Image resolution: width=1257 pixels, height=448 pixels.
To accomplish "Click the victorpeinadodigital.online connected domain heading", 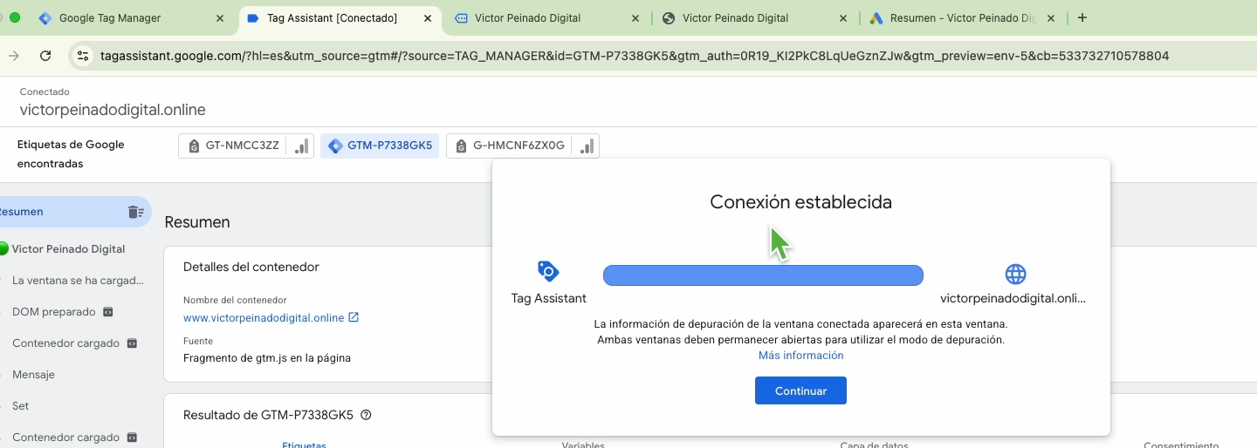I will pos(113,110).
